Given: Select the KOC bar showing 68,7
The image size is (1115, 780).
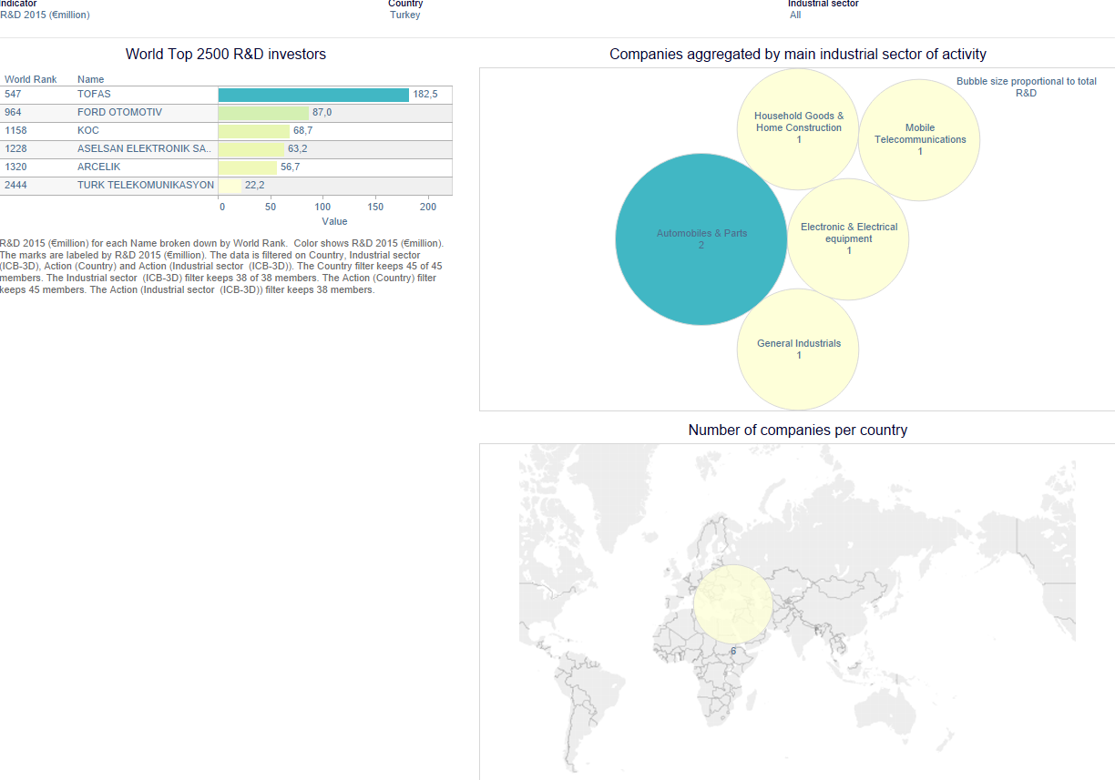Looking at the screenshot, I should [253, 131].
